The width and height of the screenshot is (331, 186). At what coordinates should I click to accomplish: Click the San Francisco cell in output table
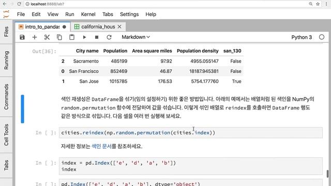click(84, 71)
